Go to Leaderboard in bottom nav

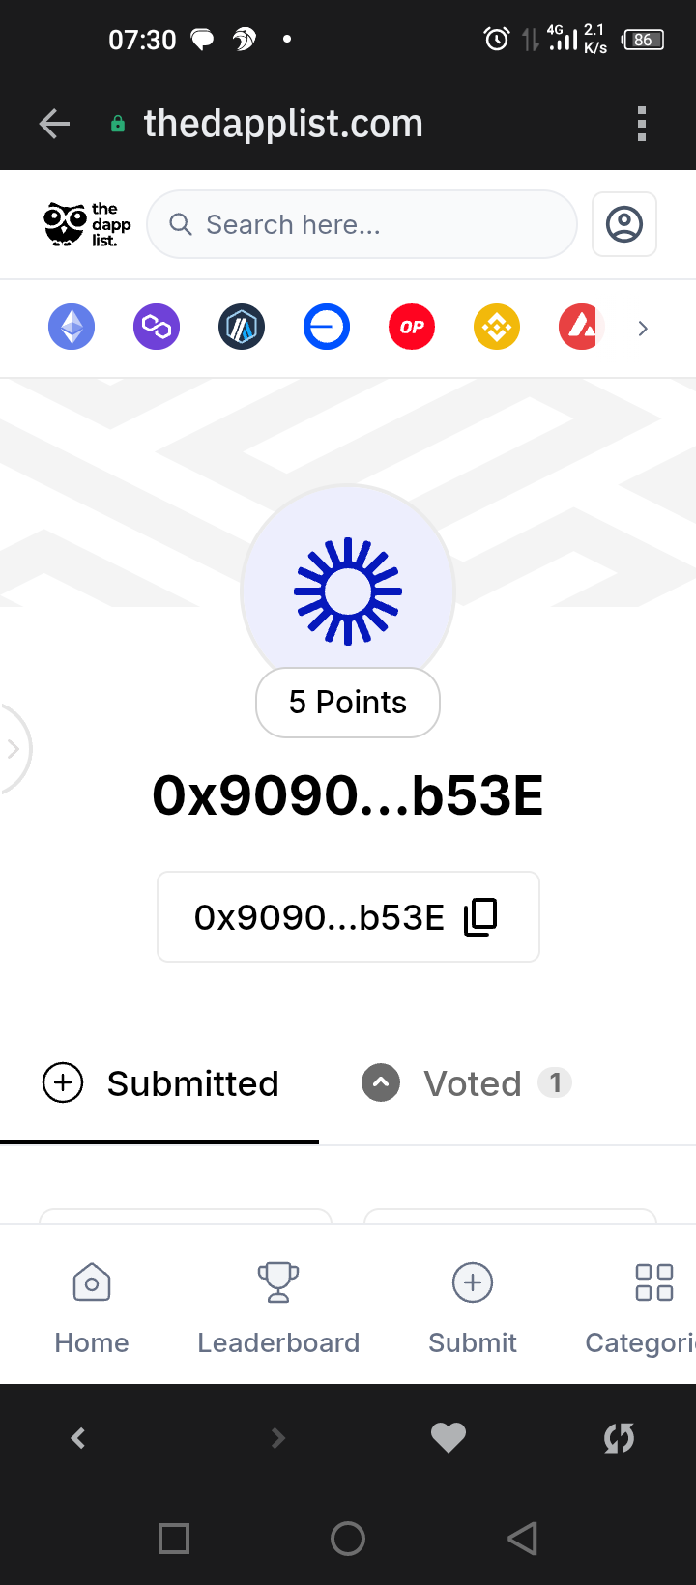click(278, 1309)
